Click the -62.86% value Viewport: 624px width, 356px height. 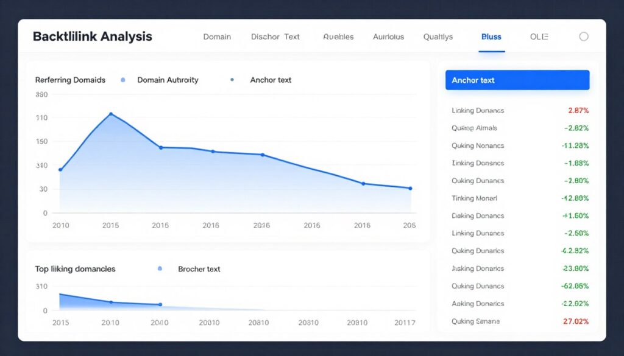pyautogui.click(x=575, y=285)
